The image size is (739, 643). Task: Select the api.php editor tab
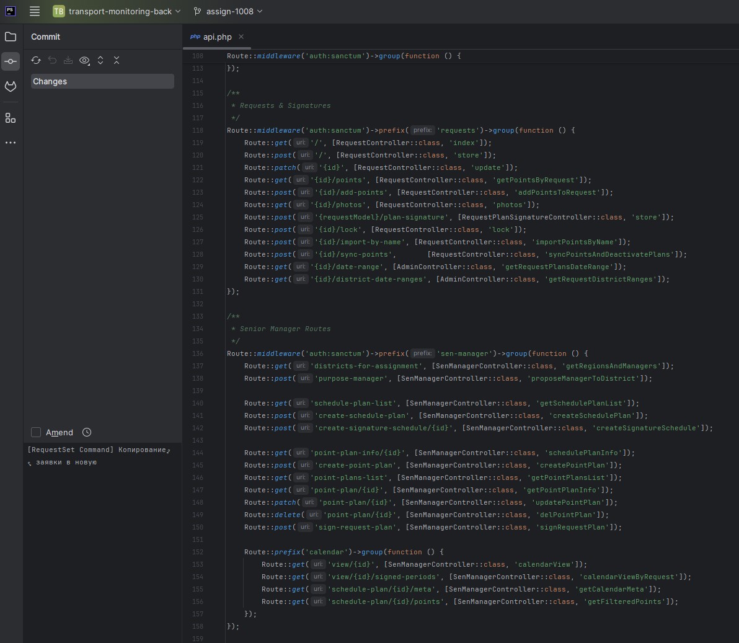coord(217,37)
